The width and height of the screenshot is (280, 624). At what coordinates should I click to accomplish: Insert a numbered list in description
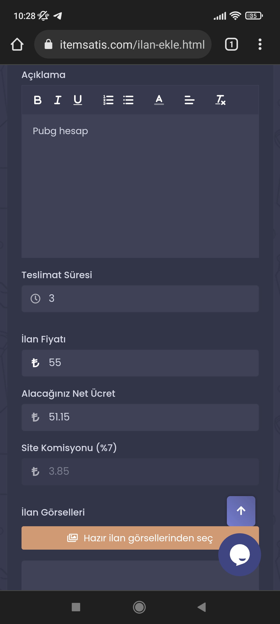point(108,100)
